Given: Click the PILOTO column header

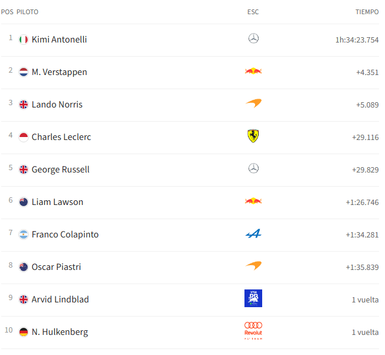Looking at the screenshot, I should click(28, 12).
